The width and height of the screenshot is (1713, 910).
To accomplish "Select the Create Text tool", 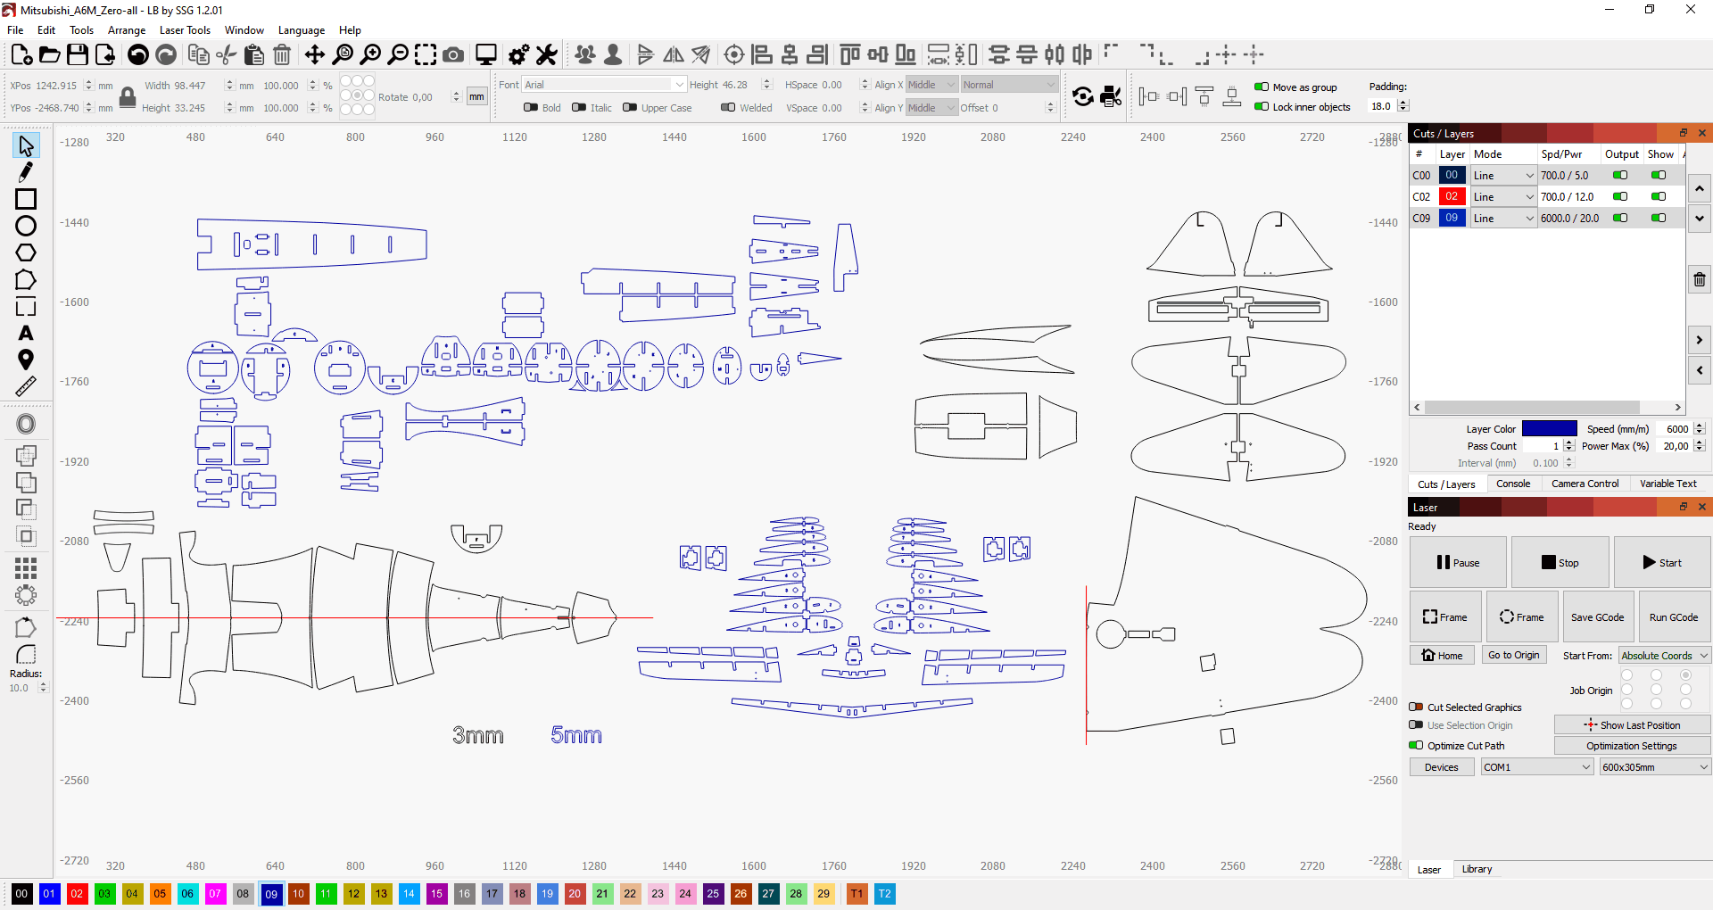I will pyautogui.click(x=26, y=333).
